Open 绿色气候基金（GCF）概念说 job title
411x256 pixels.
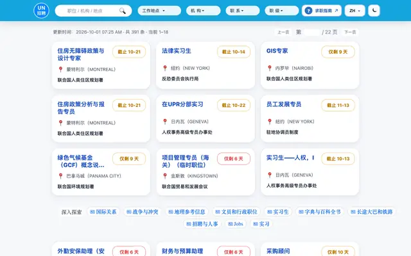click(x=81, y=161)
